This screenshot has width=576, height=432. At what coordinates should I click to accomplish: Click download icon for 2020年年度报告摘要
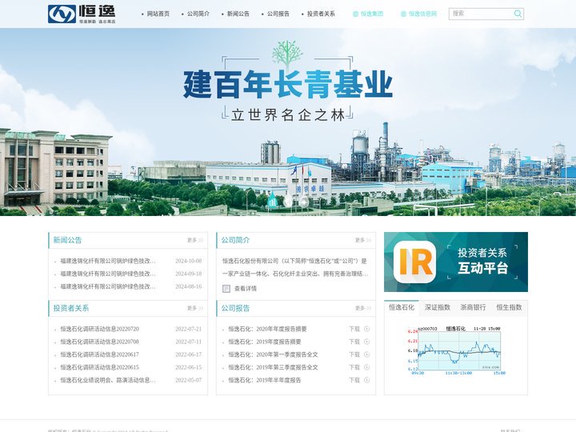coord(366,329)
